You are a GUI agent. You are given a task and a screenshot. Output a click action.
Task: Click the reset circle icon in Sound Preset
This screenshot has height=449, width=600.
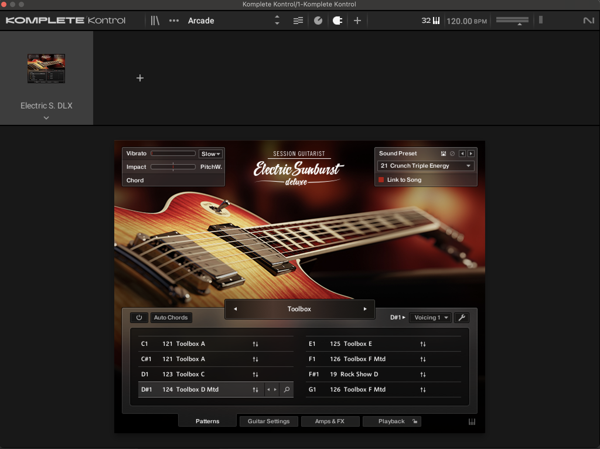point(452,154)
